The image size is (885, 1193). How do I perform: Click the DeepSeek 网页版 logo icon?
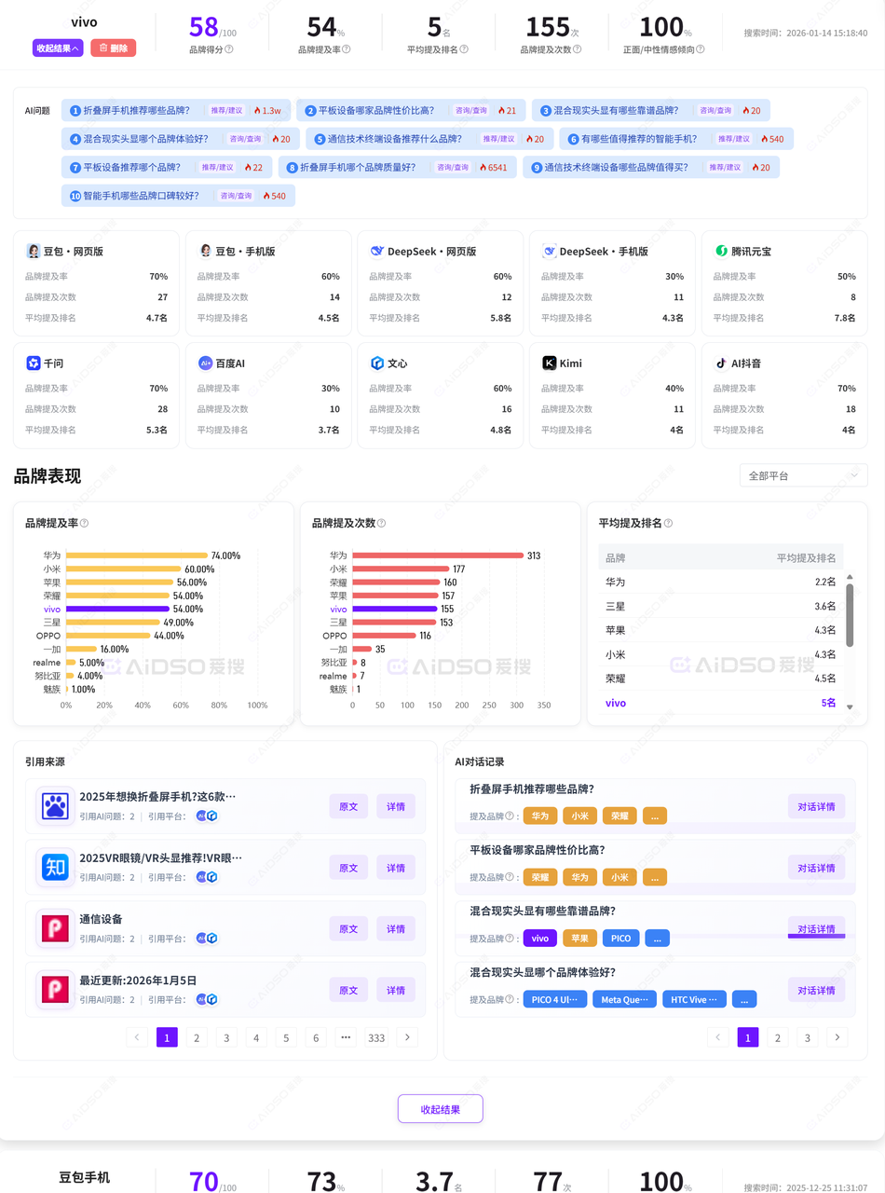(377, 252)
